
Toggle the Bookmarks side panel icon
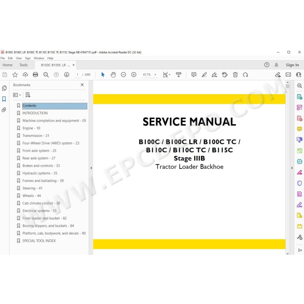[x=4, y=99]
